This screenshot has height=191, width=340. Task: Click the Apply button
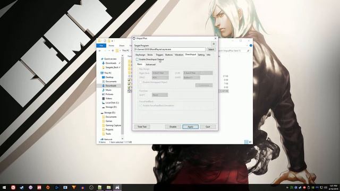[x=190, y=127]
